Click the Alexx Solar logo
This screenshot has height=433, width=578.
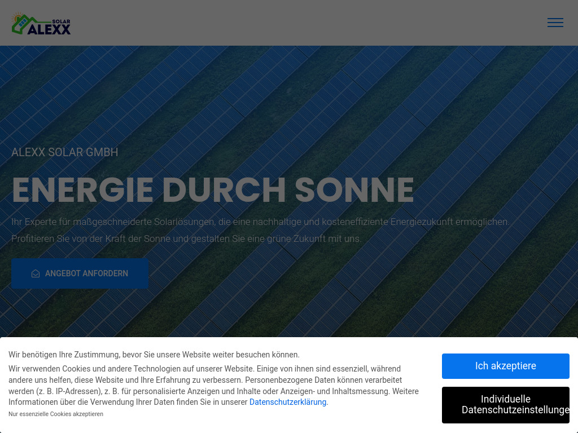click(x=41, y=23)
